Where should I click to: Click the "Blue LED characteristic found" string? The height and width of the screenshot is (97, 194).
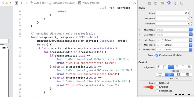[91, 85]
